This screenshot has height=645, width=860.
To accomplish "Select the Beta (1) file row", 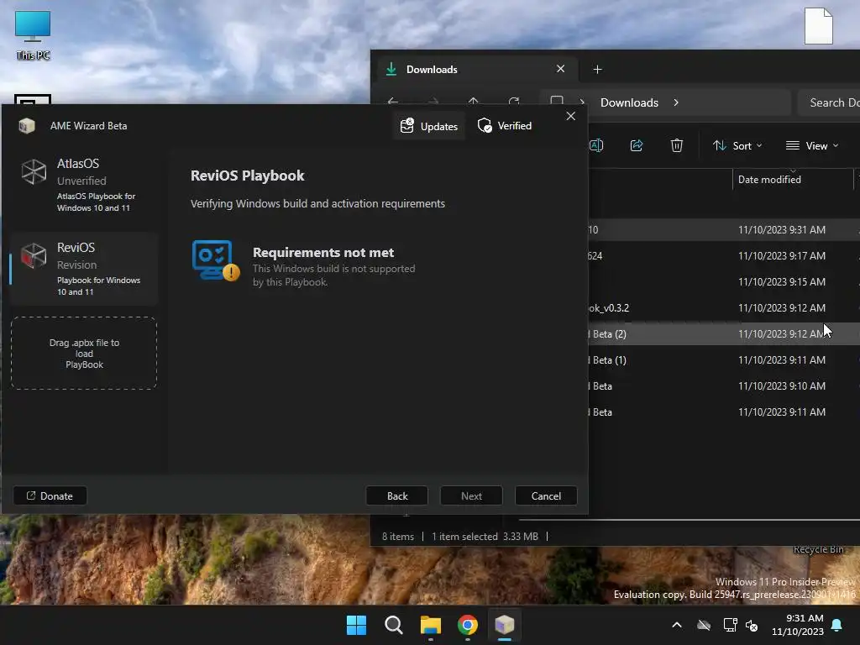I will [724, 360].
